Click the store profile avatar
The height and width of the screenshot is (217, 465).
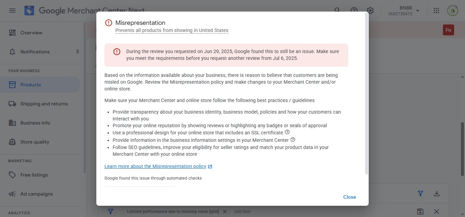click(452, 11)
